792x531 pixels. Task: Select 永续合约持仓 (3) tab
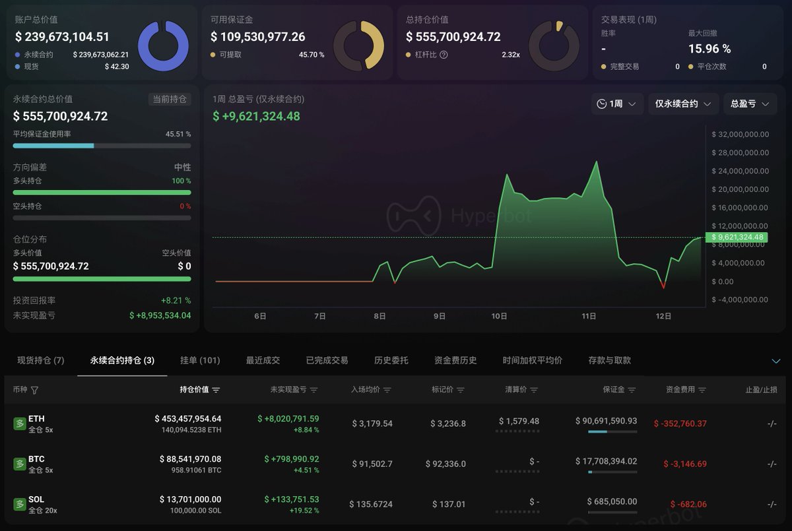tap(122, 360)
